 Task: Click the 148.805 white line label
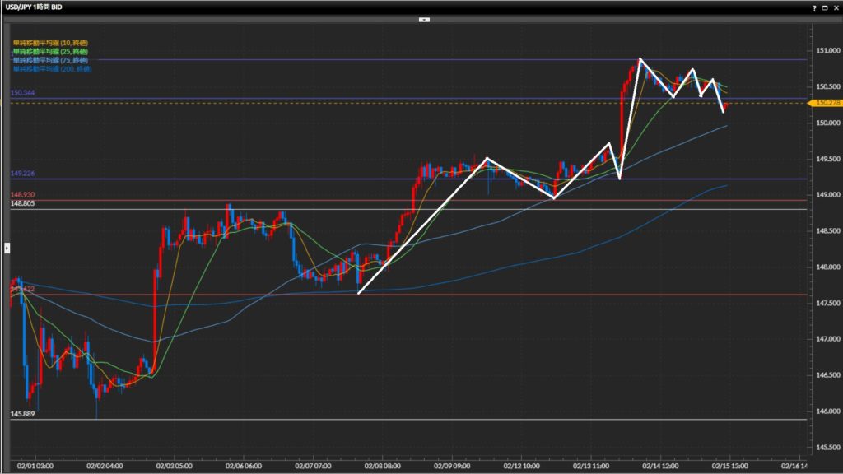tap(22, 203)
